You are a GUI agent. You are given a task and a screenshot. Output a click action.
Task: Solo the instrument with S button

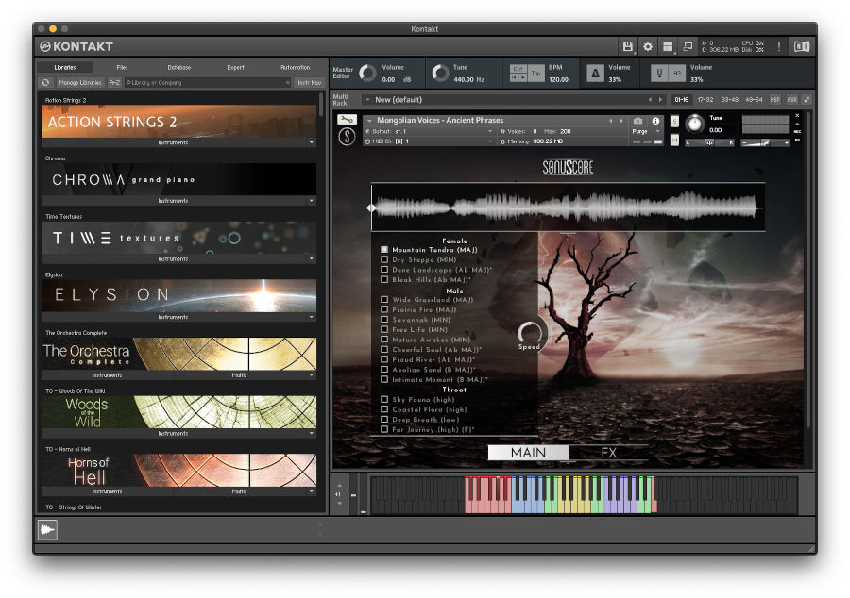[x=674, y=121]
